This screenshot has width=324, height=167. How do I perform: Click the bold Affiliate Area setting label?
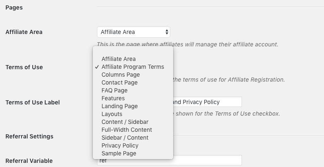[x=24, y=32]
